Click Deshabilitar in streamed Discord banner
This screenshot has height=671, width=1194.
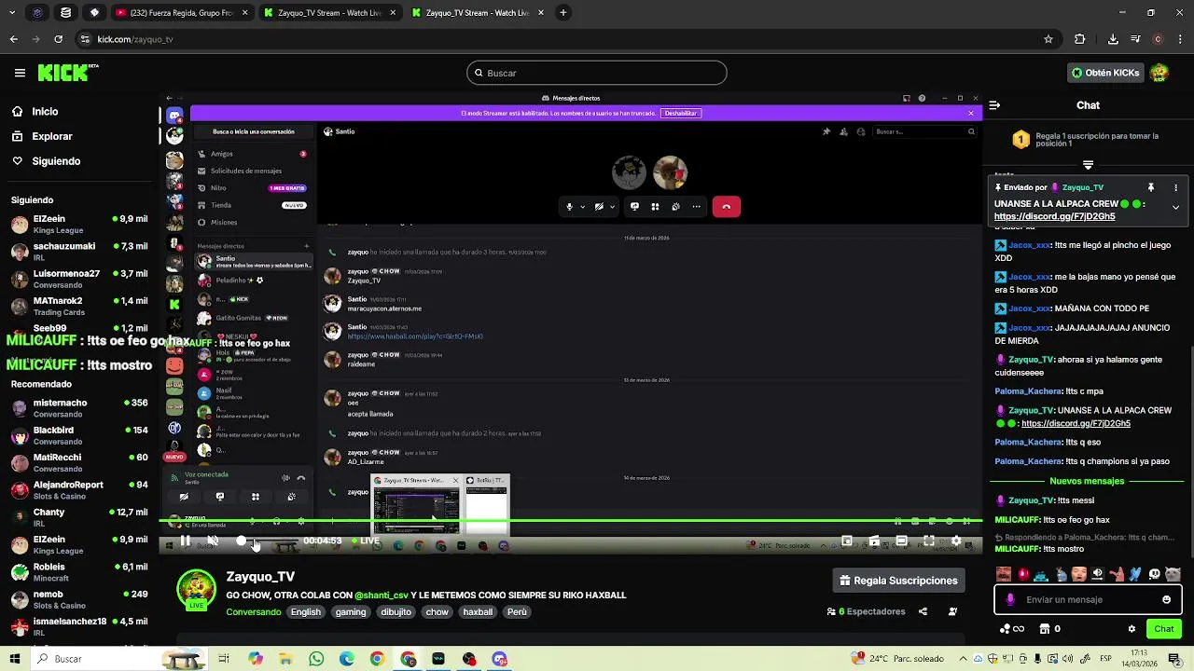click(681, 113)
